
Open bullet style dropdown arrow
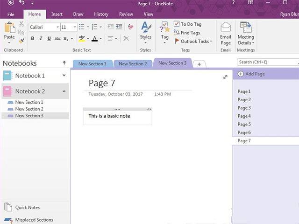pos(88,27)
